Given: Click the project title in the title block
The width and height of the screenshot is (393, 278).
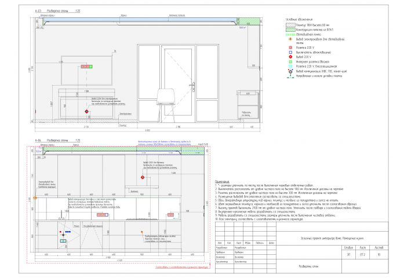Looking at the screenshot, I should tap(332, 238).
